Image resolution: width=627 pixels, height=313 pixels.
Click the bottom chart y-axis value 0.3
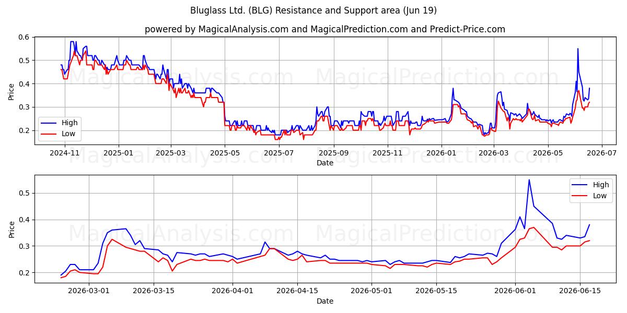(24, 246)
